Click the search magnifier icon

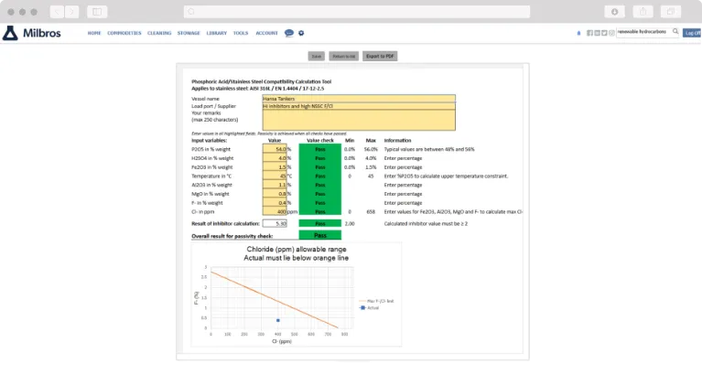pyautogui.click(x=675, y=31)
